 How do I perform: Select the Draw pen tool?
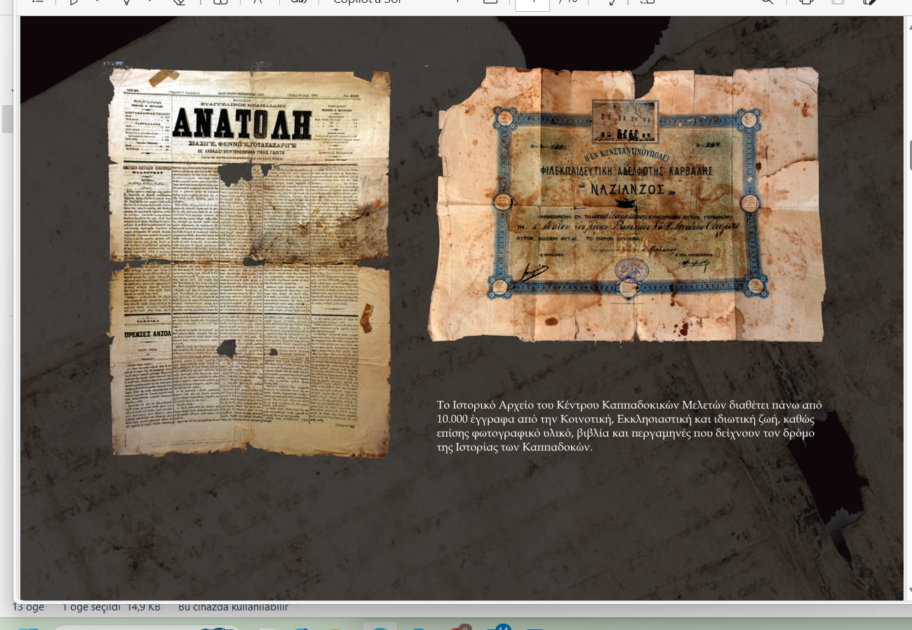point(74,2)
